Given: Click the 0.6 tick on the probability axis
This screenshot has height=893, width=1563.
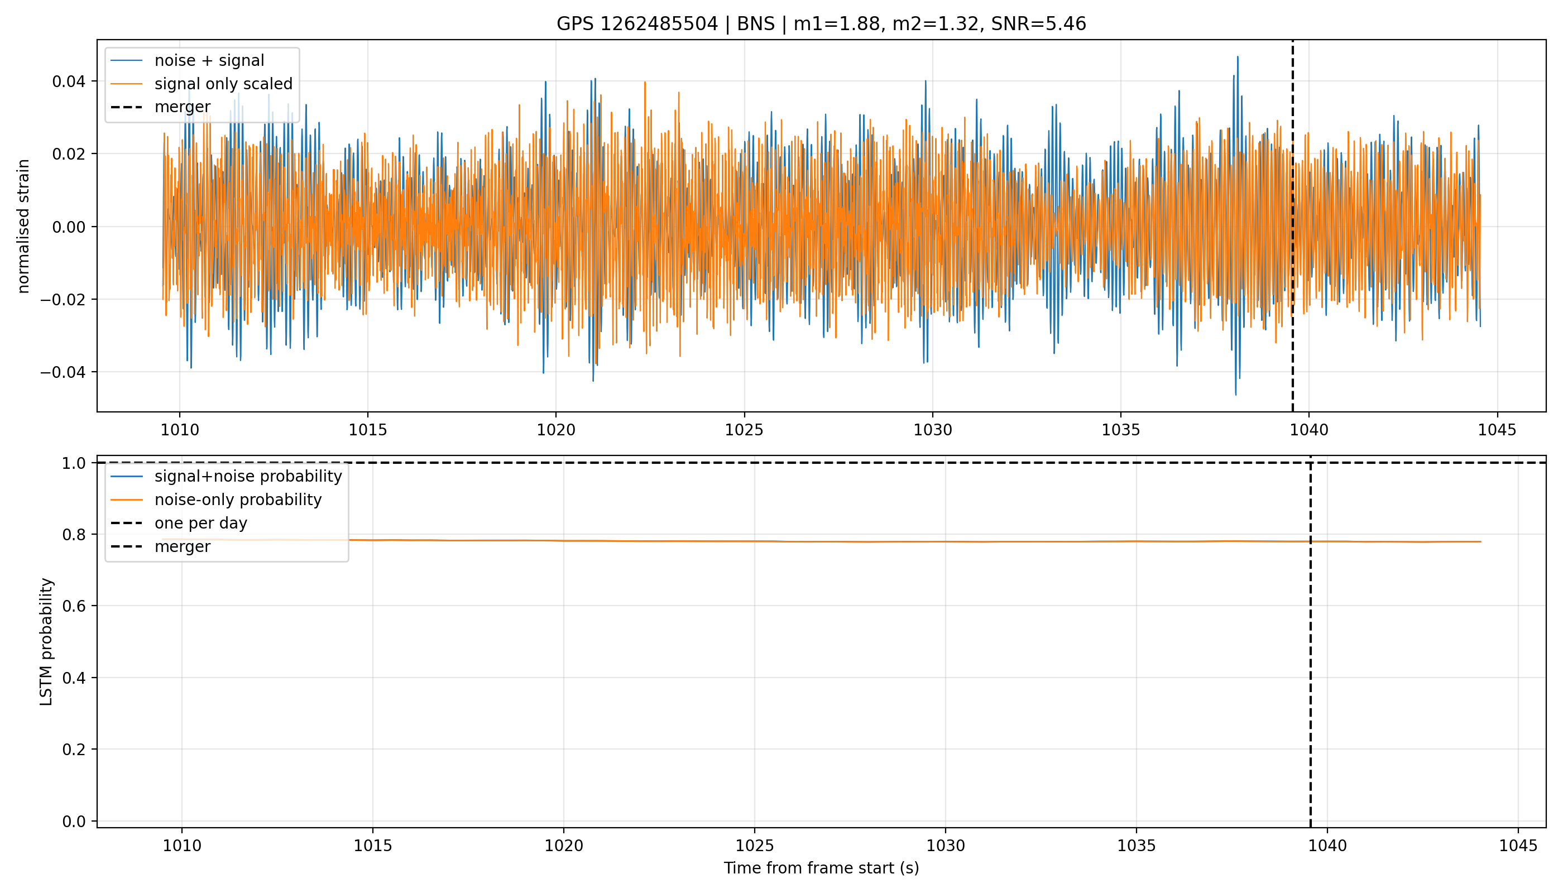Looking at the screenshot, I should click(74, 606).
